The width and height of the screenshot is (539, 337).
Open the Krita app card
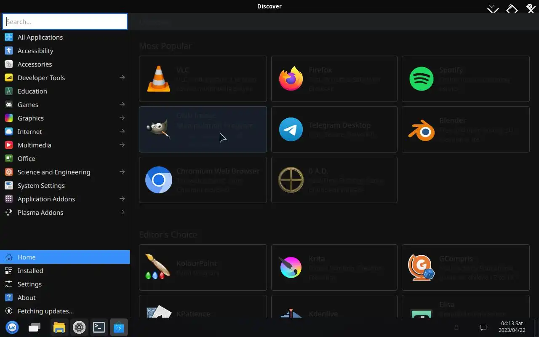click(x=334, y=267)
